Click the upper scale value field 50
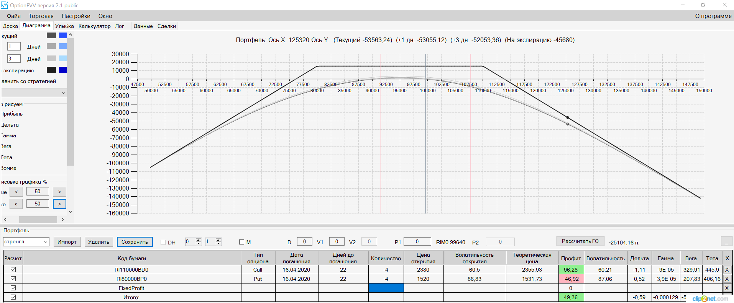This screenshot has height=303, width=734. pyautogui.click(x=38, y=191)
